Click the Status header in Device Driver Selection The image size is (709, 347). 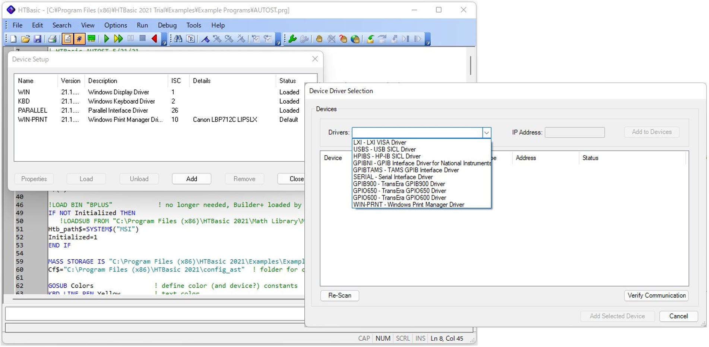[x=632, y=158]
